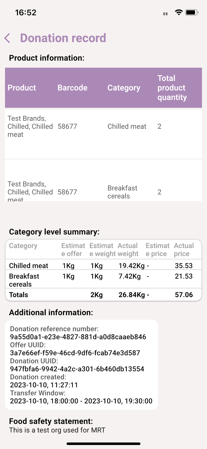Screen dimensions: 207x449
Task: Tap the home indicator bar
Action: tap(103, 444)
